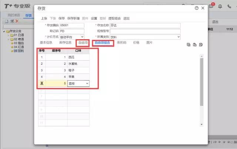
Task: Click the rightmost clipboard icon above grid
Action: click(x=200, y=44)
